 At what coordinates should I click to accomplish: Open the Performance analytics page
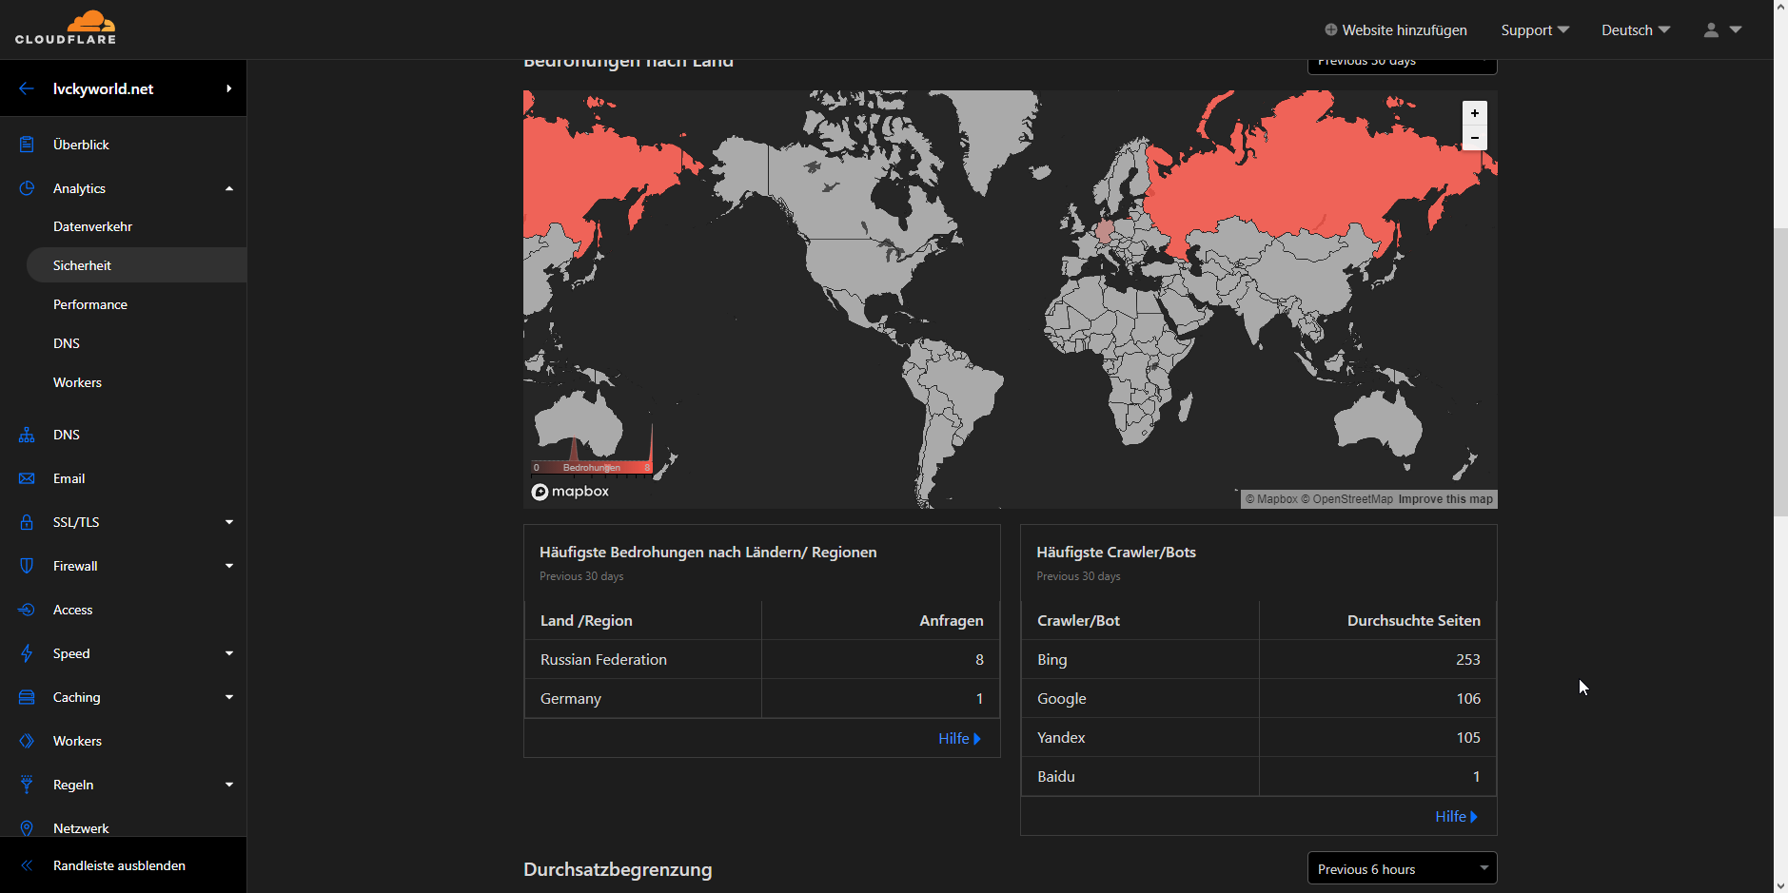(x=90, y=304)
